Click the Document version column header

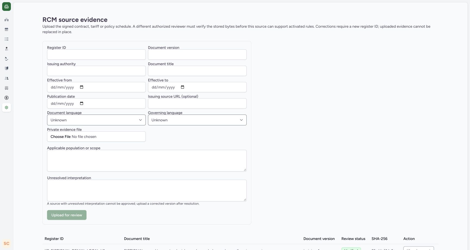319,239
